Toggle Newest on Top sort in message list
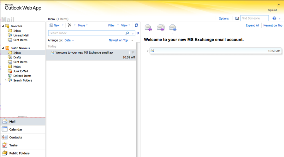Screen dimensions: 284x157 click(x=118, y=41)
